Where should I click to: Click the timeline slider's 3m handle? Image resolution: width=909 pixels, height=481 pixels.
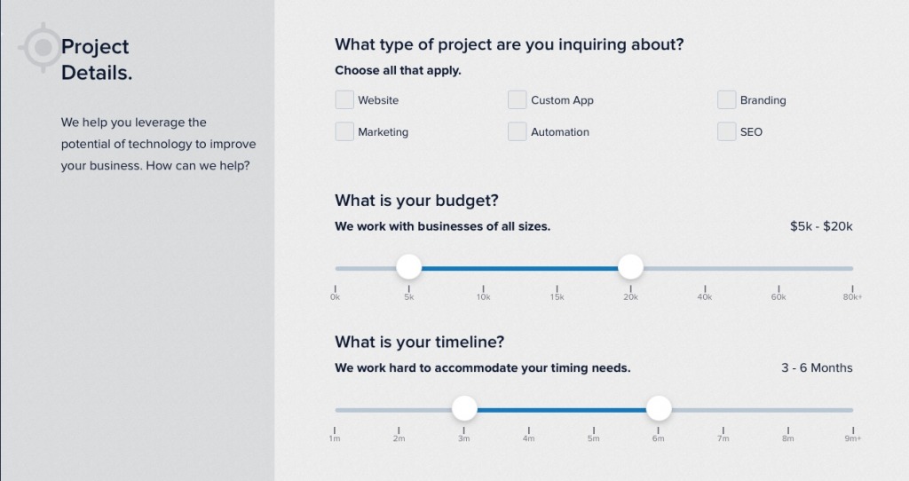464,408
